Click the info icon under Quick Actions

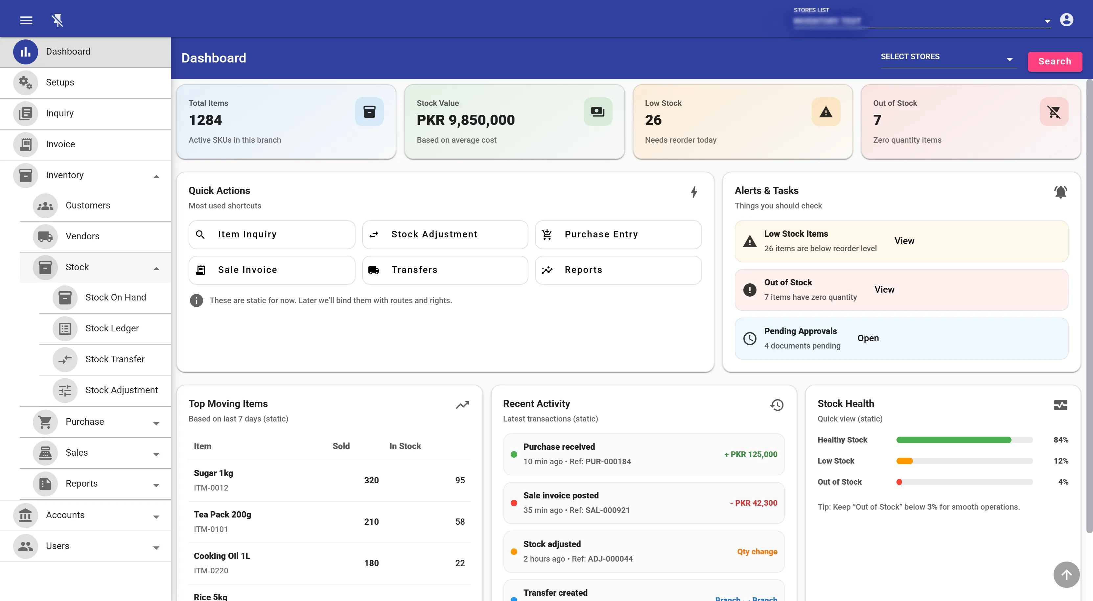tap(196, 300)
